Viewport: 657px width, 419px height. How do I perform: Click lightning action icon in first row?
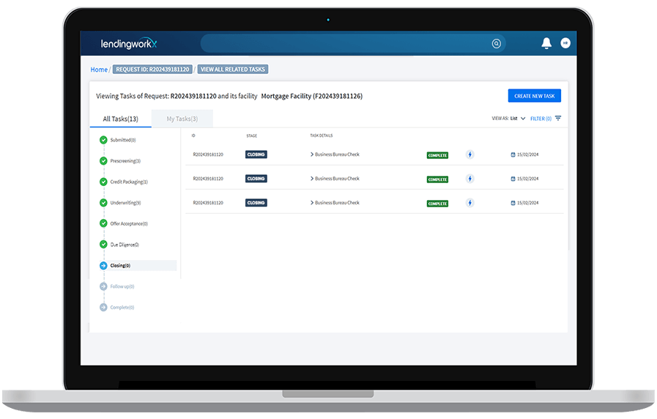[x=470, y=155]
